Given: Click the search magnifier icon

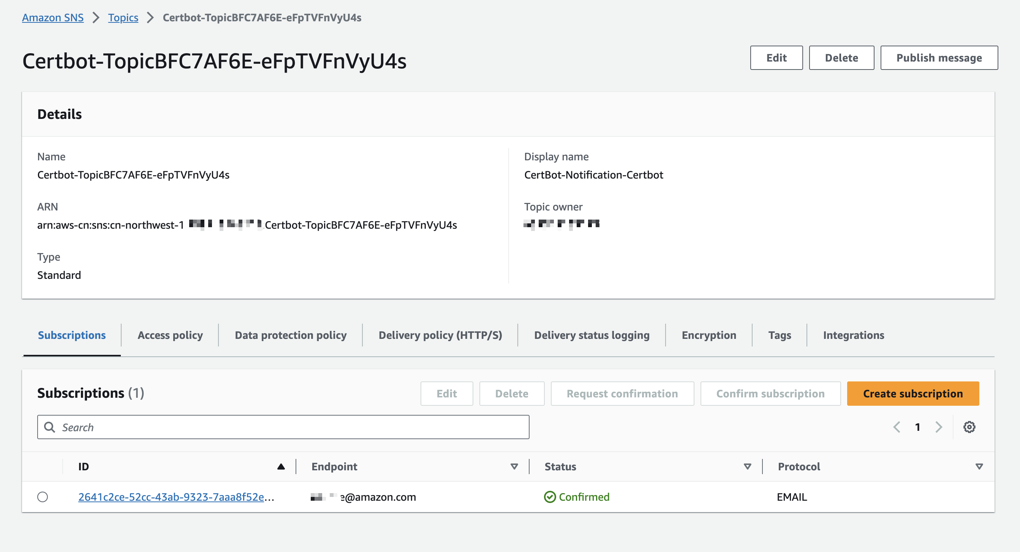Looking at the screenshot, I should tap(49, 427).
